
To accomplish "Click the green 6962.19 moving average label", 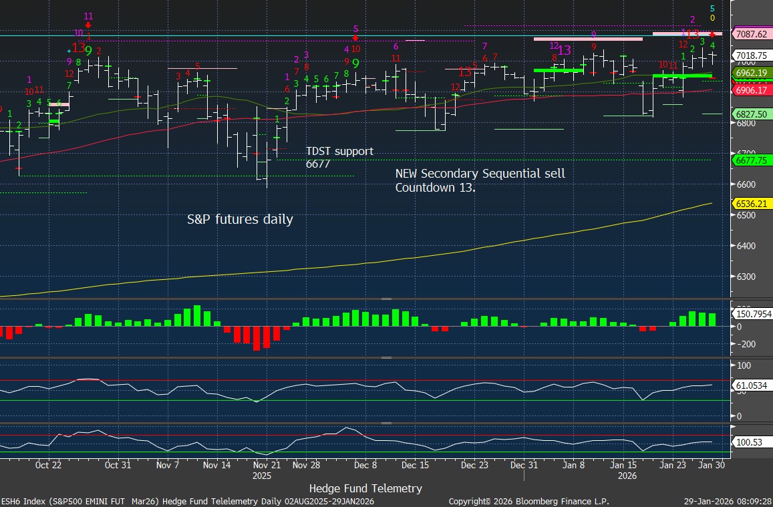I will point(752,72).
